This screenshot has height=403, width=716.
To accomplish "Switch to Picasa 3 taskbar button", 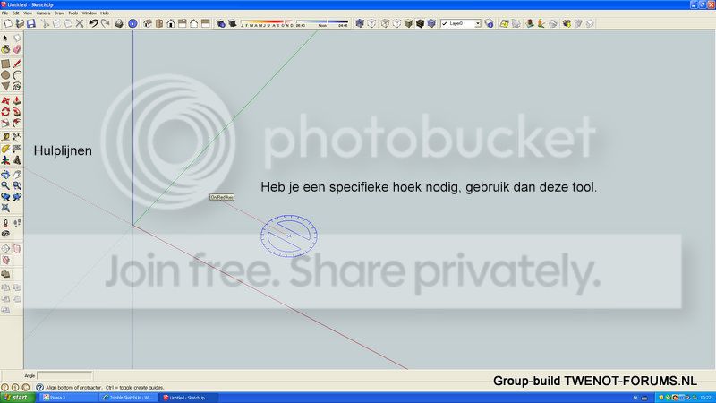I will [x=69, y=398].
